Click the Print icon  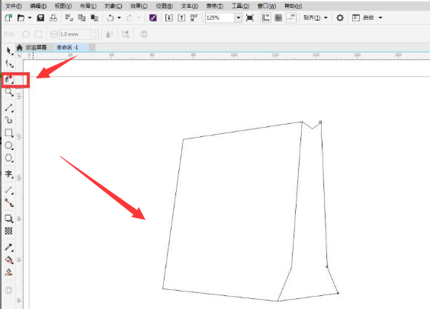[53, 18]
